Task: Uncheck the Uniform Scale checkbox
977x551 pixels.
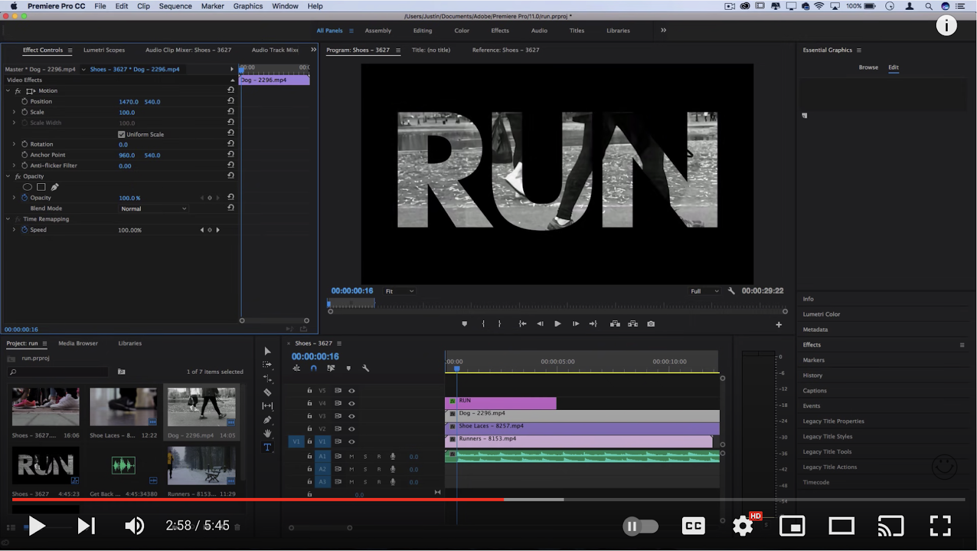Action: [122, 134]
